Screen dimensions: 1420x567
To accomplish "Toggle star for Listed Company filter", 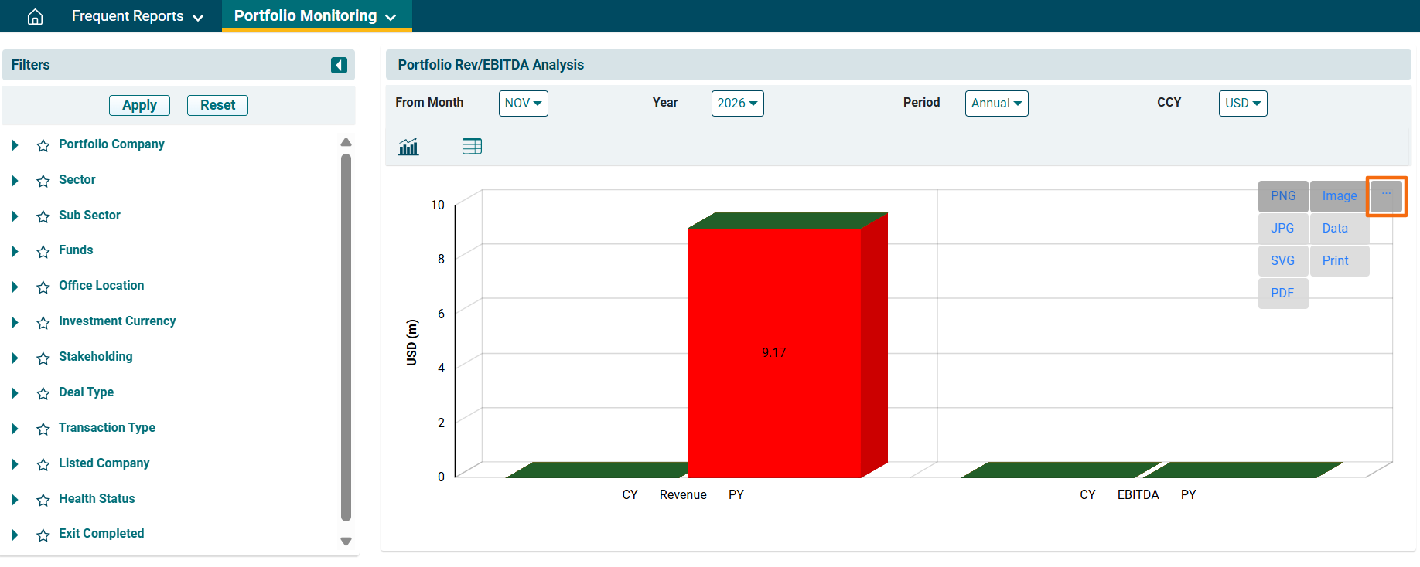I will click(43, 464).
